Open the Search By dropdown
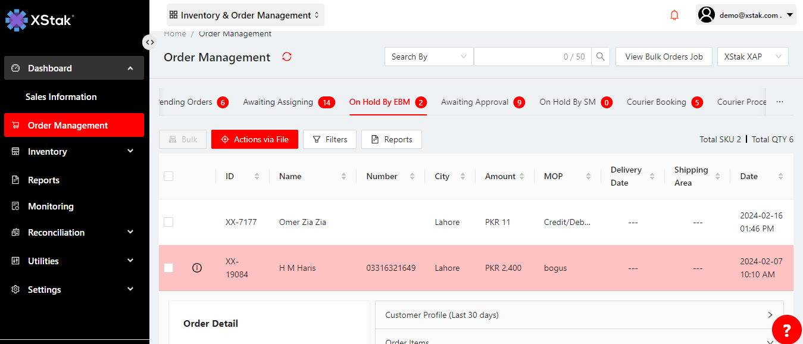The width and height of the screenshot is (803, 344). (x=429, y=57)
